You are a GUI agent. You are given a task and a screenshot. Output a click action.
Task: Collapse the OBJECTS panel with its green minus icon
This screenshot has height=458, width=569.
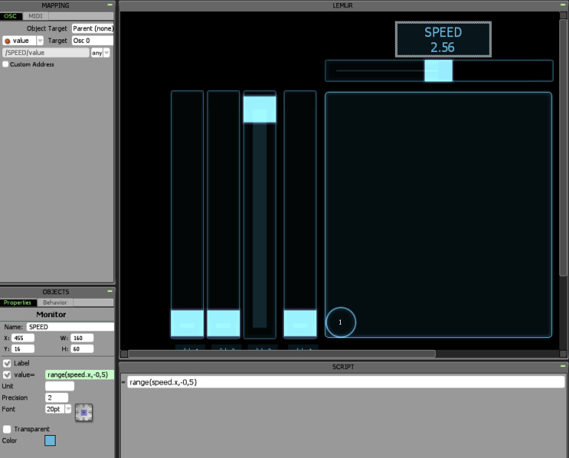pyautogui.click(x=110, y=292)
